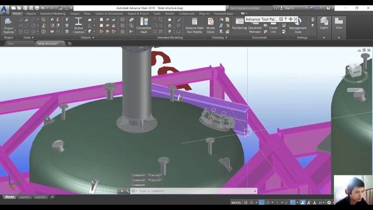Open the Project Explorer tool

click(x=9, y=26)
